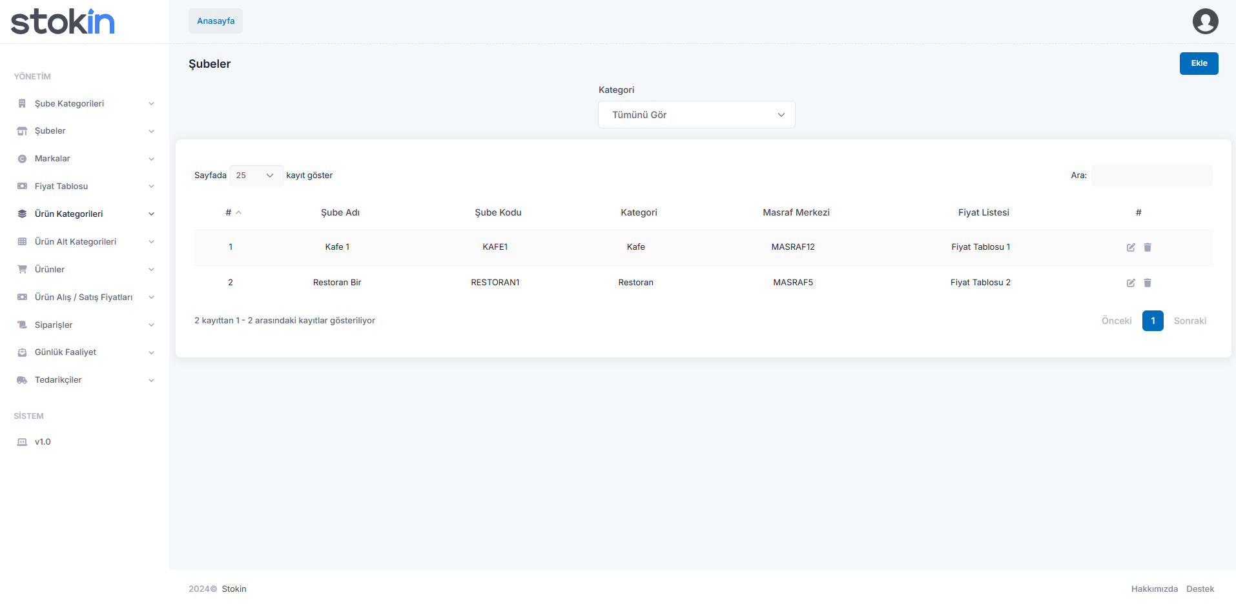
Task: Select page 1 in pagination
Action: [x=1152, y=321]
